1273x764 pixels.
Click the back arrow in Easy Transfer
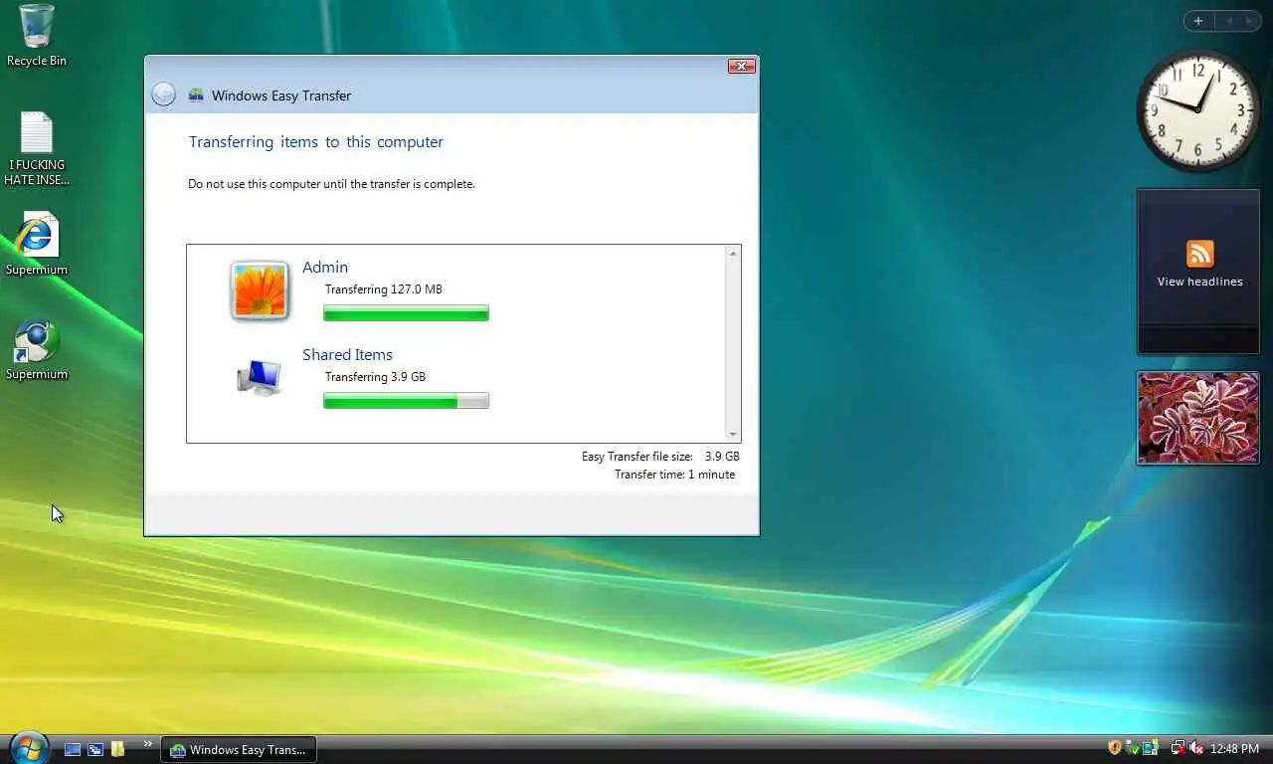[163, 95]
